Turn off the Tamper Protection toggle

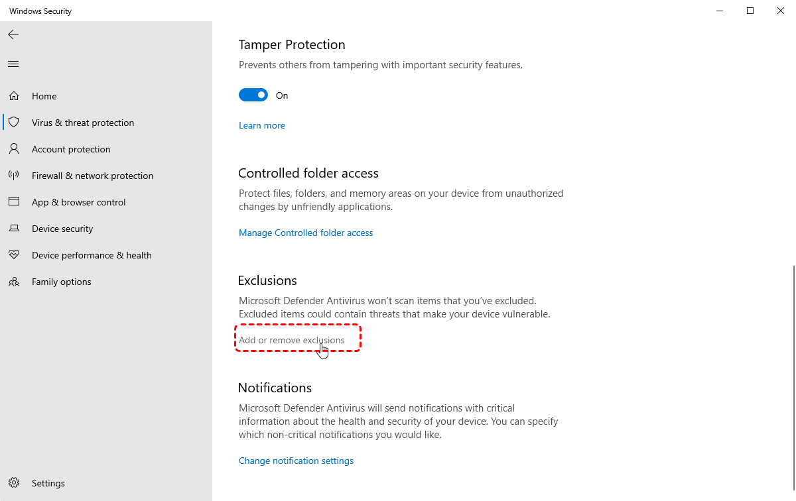pos(253,95)
